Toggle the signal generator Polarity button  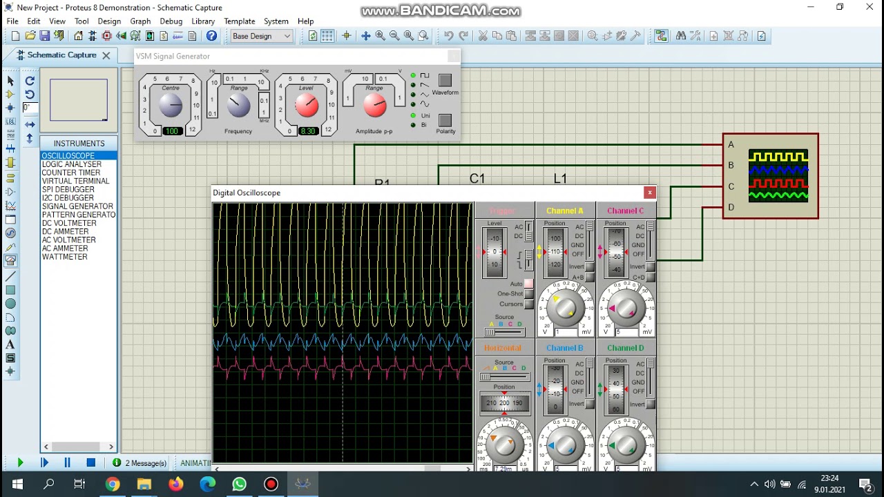(445, 120)
